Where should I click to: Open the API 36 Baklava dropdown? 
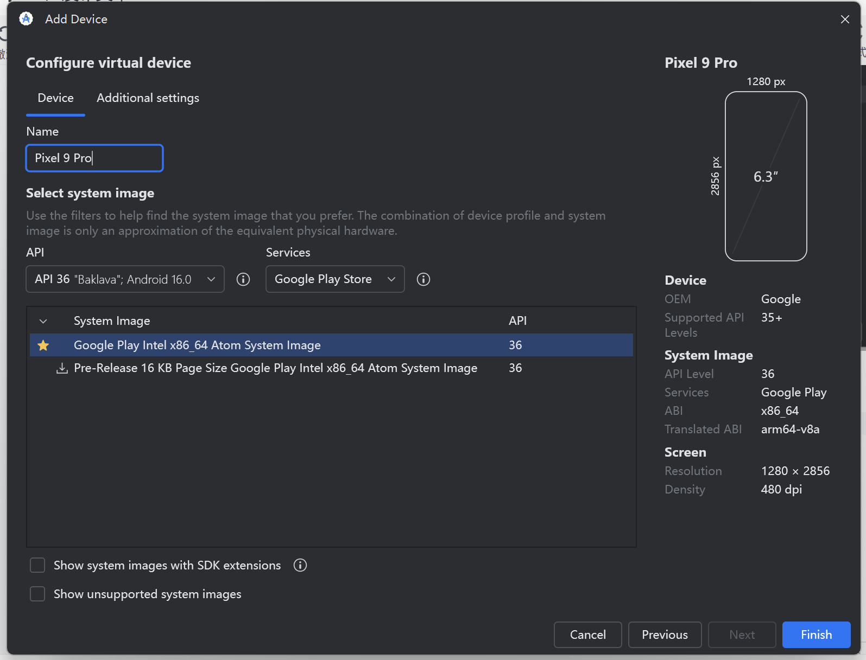(x=125, y=279)
